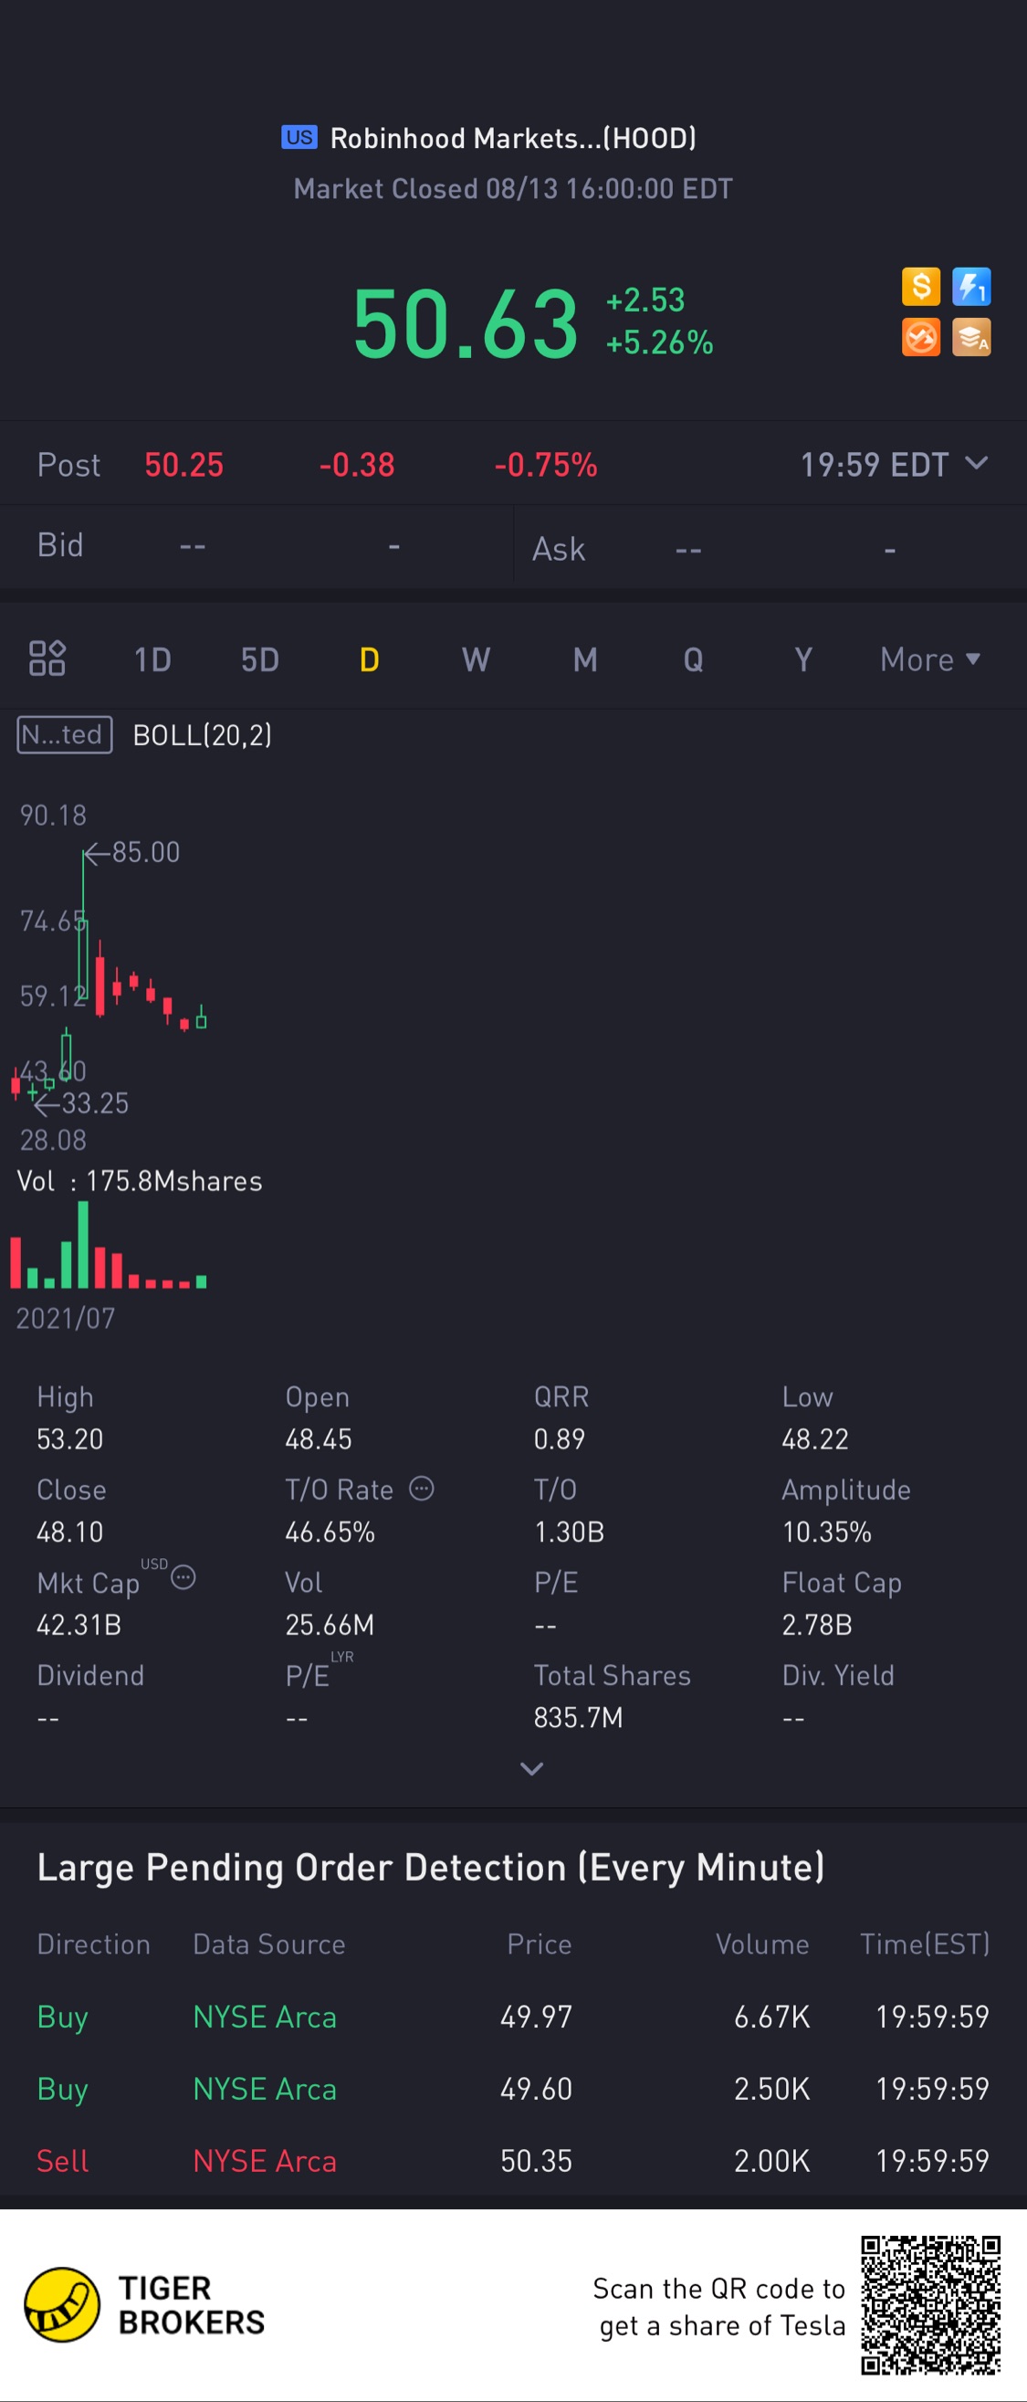Screen dimensions: 1027x2402
Task: Select the W weekly chart tab
Action: tap(477, 659)
